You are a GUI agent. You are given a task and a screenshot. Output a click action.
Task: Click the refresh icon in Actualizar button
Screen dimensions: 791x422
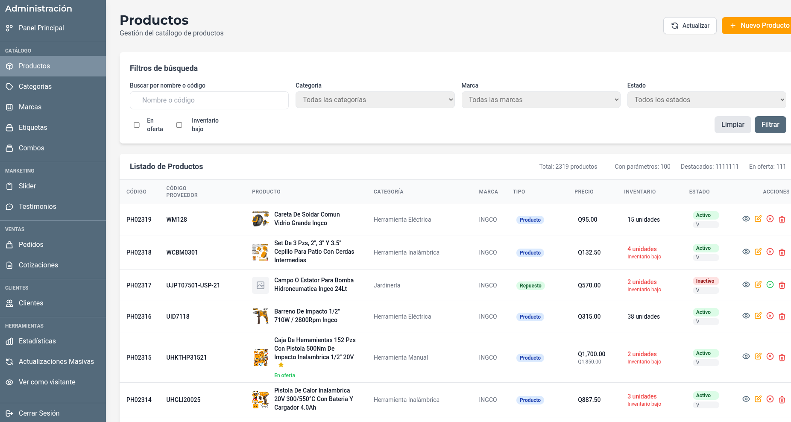tap(675, 26)
